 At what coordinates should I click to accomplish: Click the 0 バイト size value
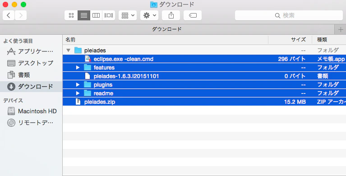point(295,76)
